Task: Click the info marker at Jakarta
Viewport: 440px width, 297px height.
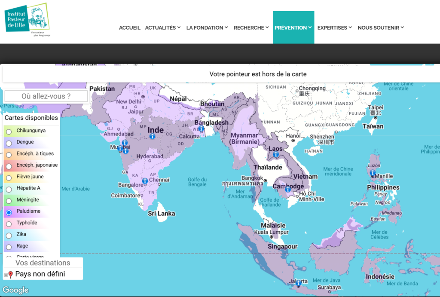Action: coord(299,283)
